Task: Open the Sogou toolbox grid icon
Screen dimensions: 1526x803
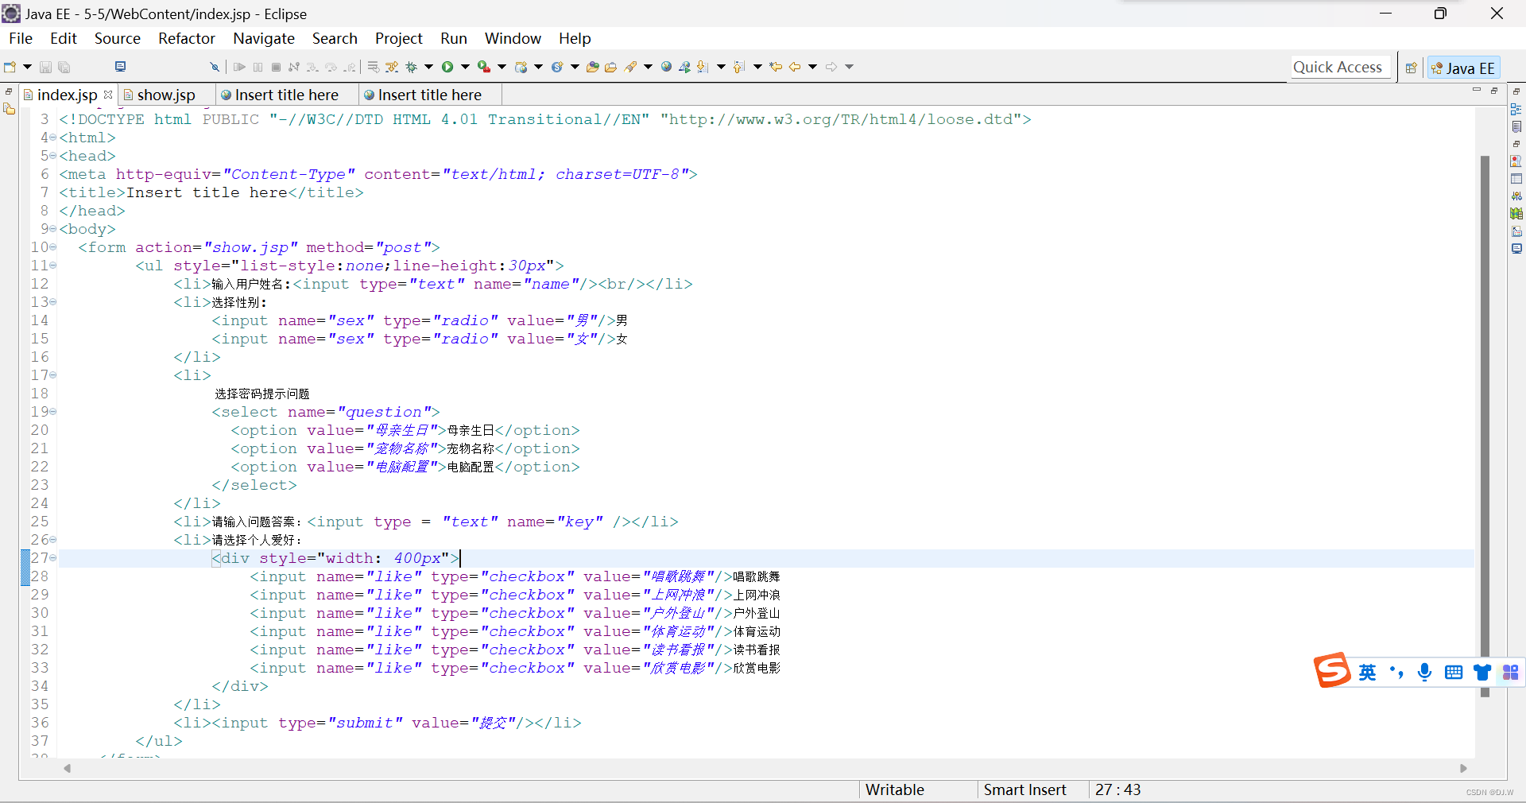Action: [1511, 673]
